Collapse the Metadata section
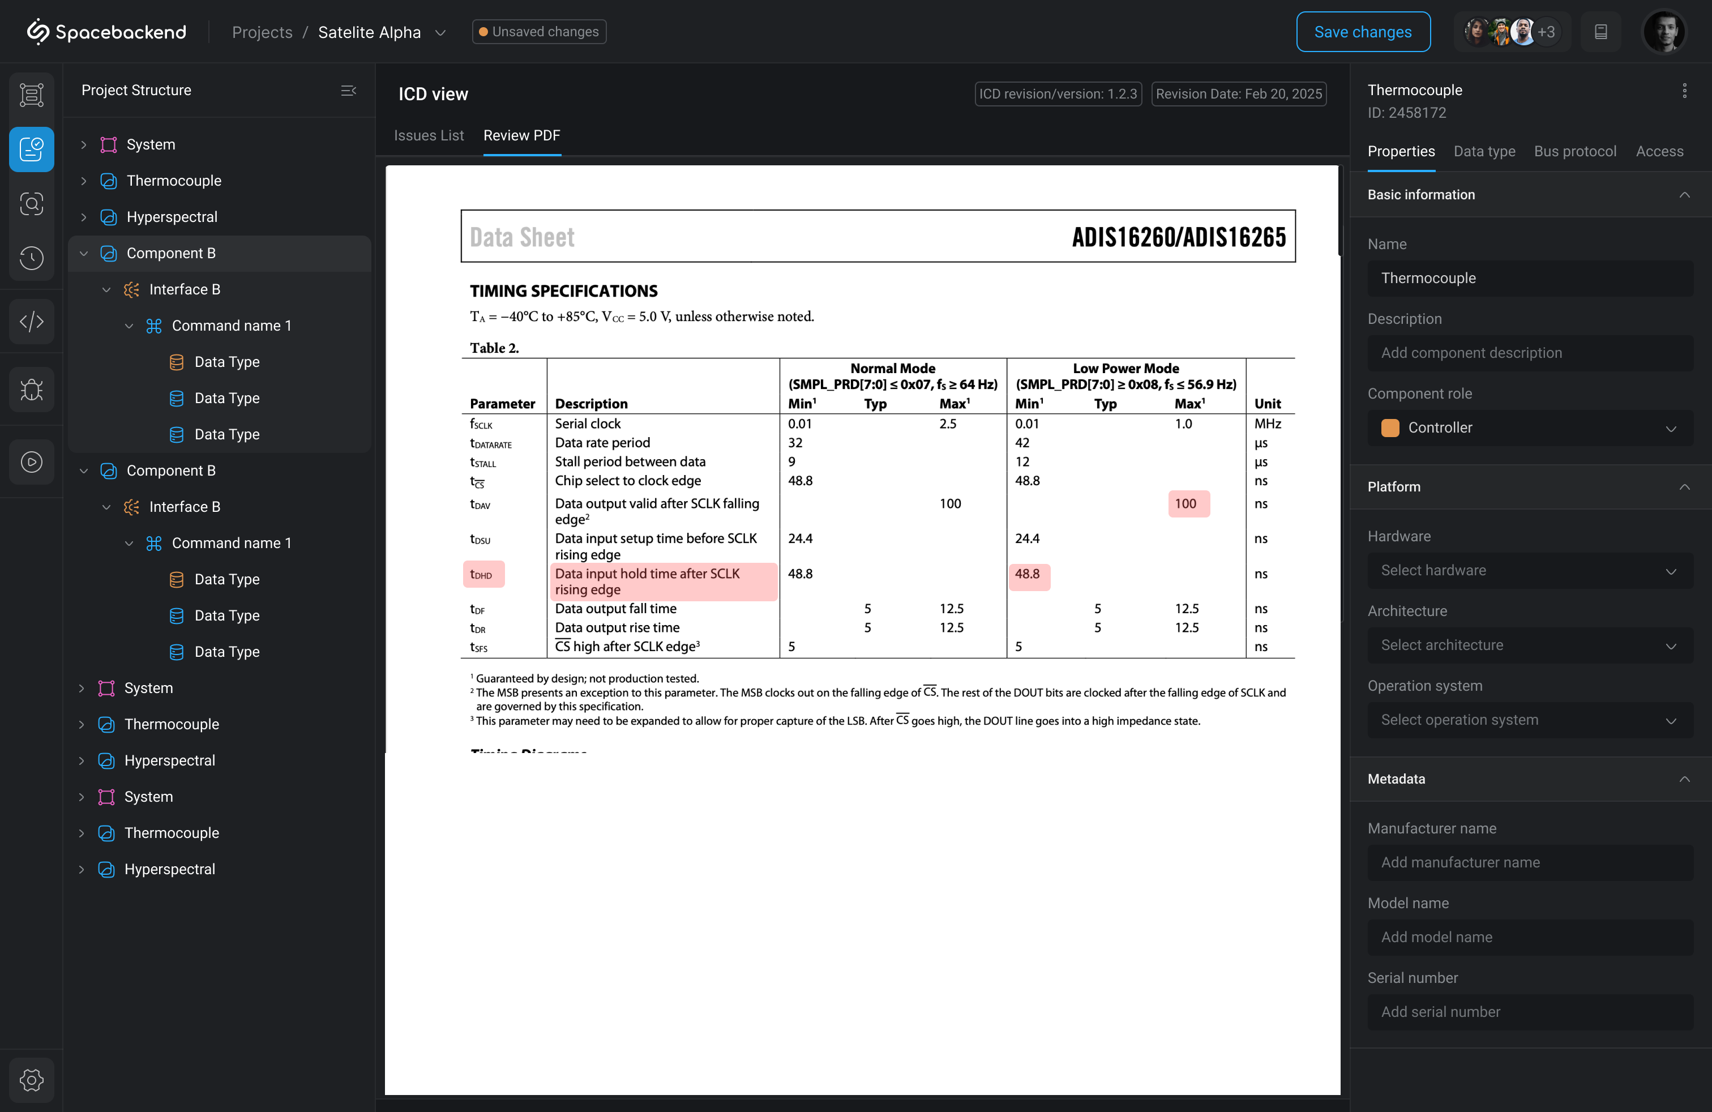Screen dimensions: 1712x1112 tap(1685, 779)
